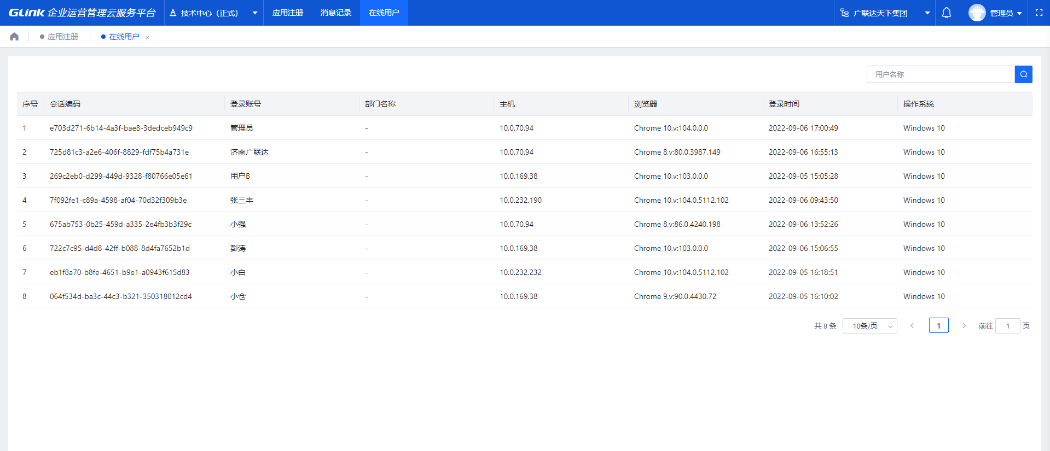Click browser Chrome 8,v:86.0.4240.198 cell
This screenshot has width=1050, height=451.
coord(677,224)
